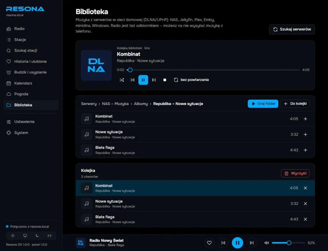Screen dimensions: 328x251
Task: Clear the queue with Wyczyść
Action: pyautogui.click(x=295, y=174)
